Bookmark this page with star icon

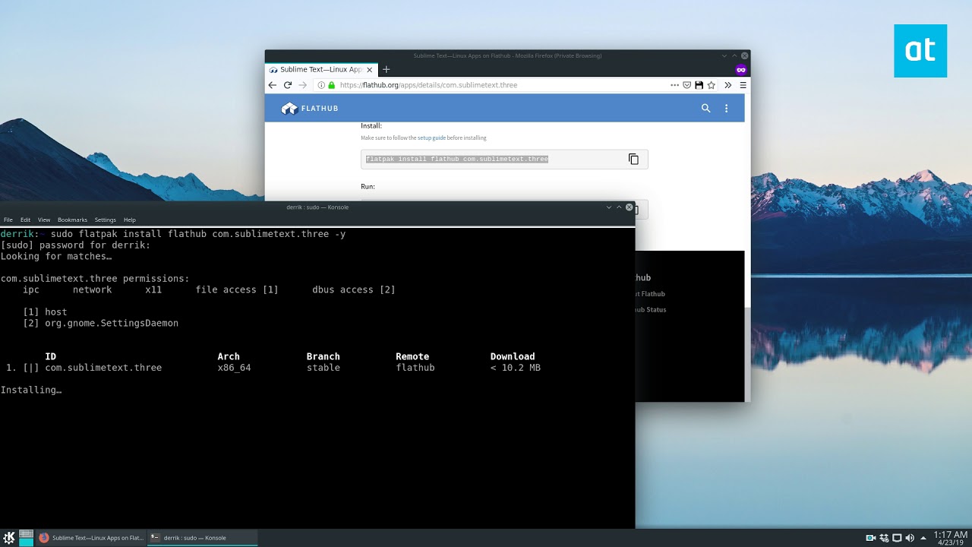(712, 85)
